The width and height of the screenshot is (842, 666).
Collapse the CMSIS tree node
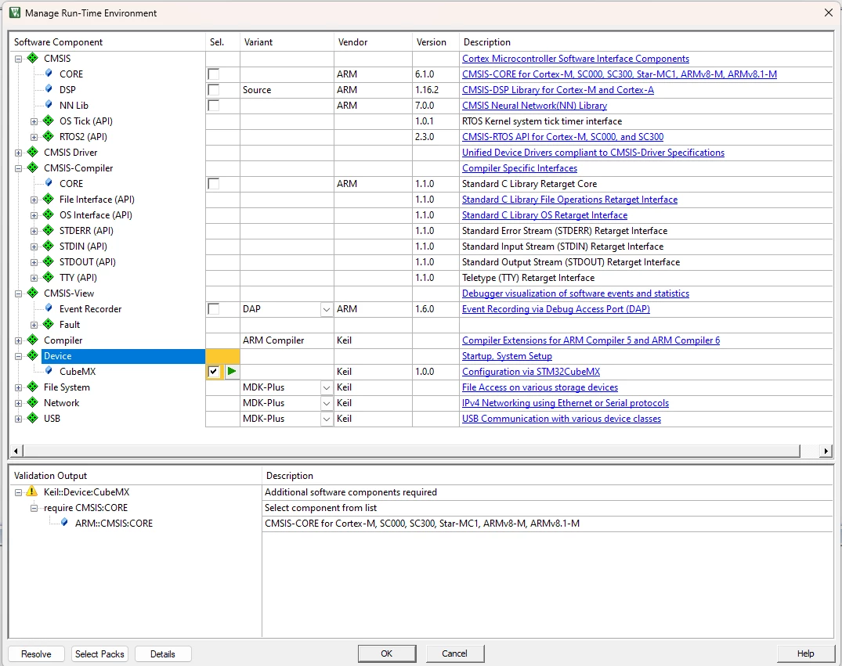pos(18,59)
